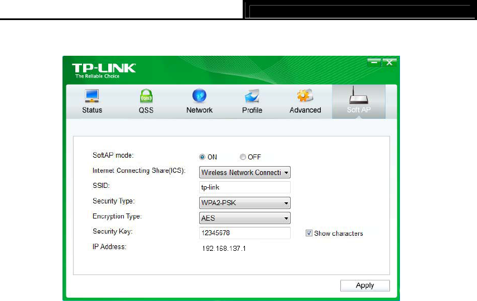Viewport: 477px width, 301px height.
Task: Apply the Soft AP settings
Action: (365, 285)
